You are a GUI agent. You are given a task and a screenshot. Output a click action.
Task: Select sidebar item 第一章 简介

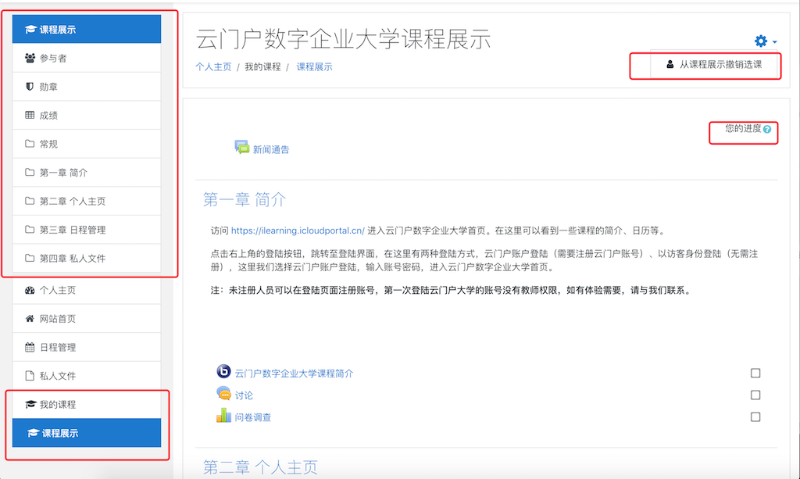87,173
